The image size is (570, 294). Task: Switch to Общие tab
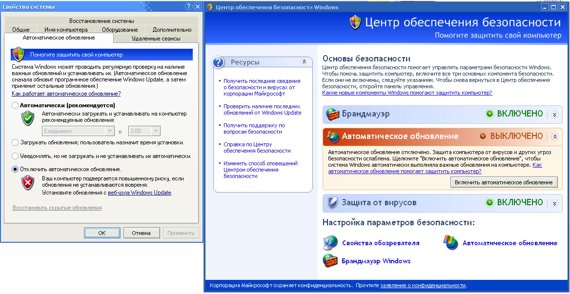pos(21,30)
